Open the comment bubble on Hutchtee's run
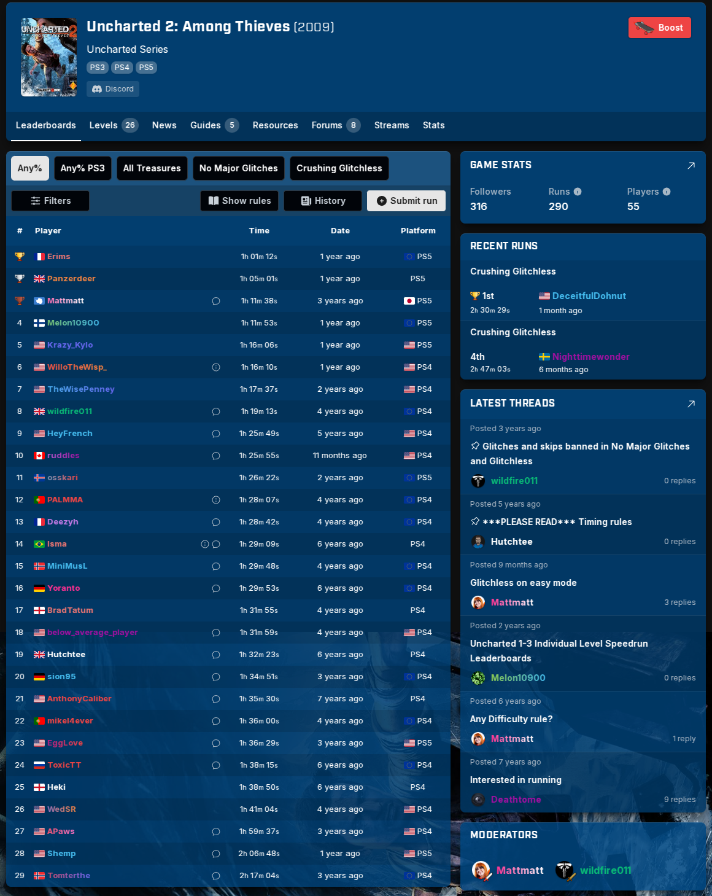712x896 pixels. pos(216,655)
